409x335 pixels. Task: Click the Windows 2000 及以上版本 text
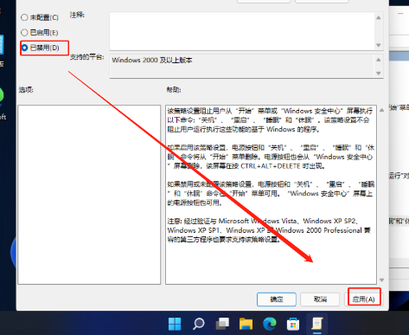pyautogui.click(x=152, y=60)
